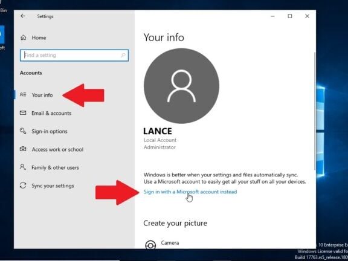Select Your info in Accounts list
Screen dimensions: 348x261
pos(42,95)
